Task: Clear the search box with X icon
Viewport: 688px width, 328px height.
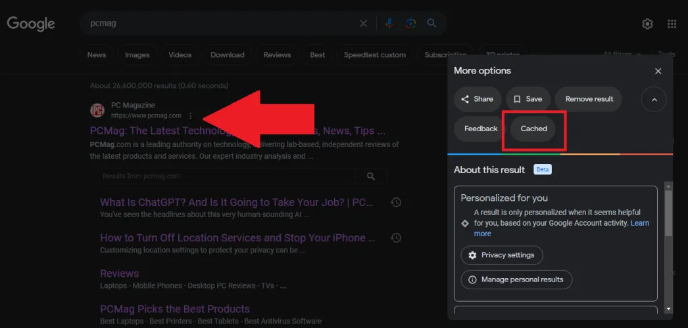Action: (363, 24)
